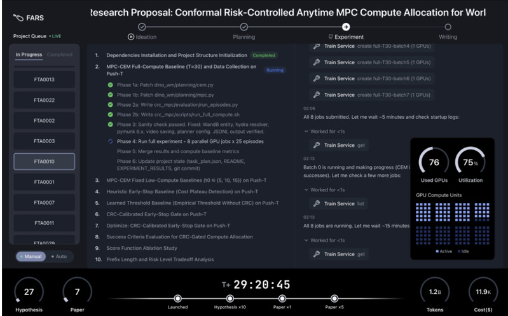This screenshot has width=508, height=316.
Task: Click the Phase 4 running spinner icon
Action: 110,141
